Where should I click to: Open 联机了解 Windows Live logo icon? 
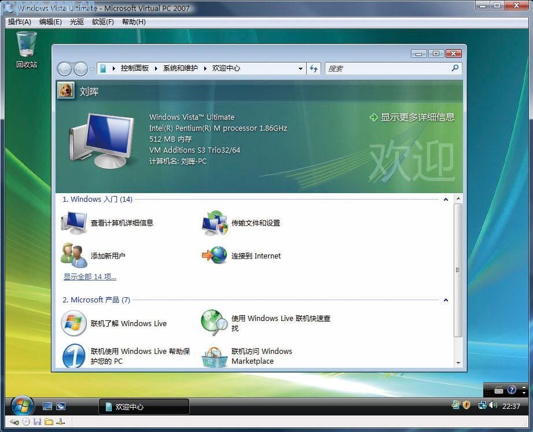73,323
